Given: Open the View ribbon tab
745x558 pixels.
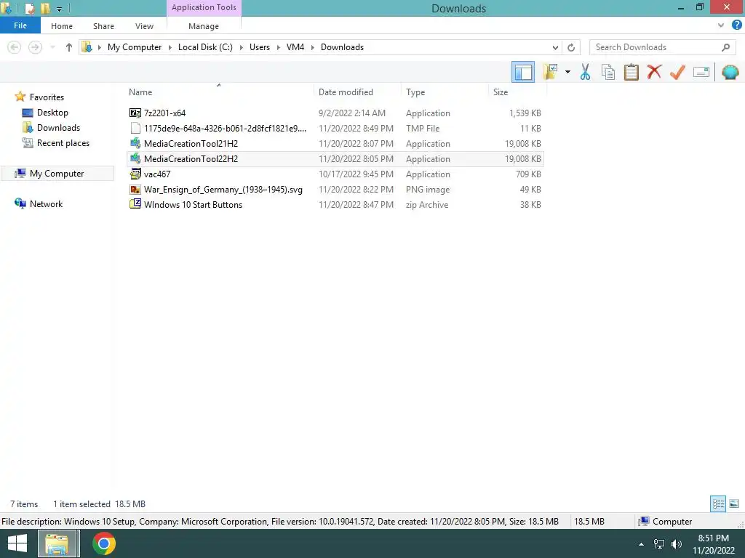Looking at the screenshot, I should tap(144, 26).
